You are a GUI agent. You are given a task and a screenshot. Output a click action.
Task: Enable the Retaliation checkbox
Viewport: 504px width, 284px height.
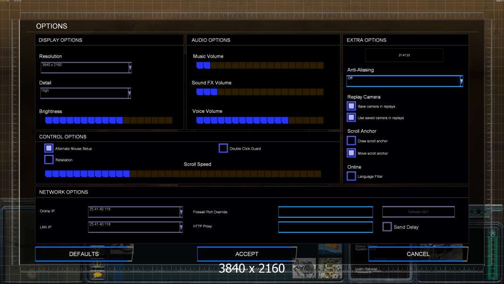tap(49, 160)
